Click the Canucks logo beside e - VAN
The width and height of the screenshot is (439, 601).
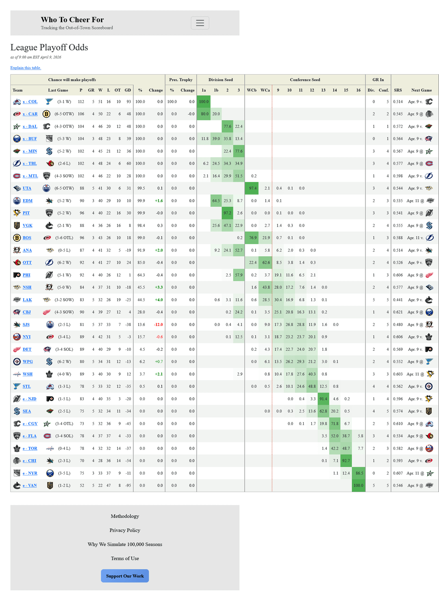pos(17,486)
